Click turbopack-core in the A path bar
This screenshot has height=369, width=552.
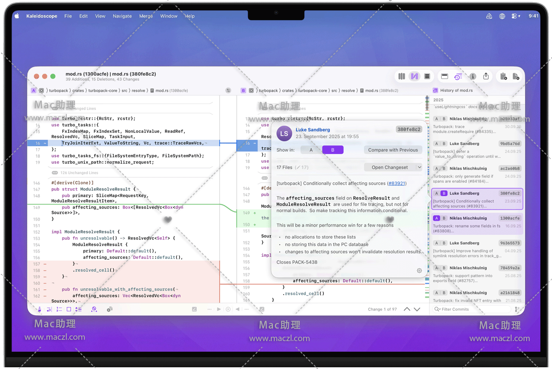pos(102,91)
